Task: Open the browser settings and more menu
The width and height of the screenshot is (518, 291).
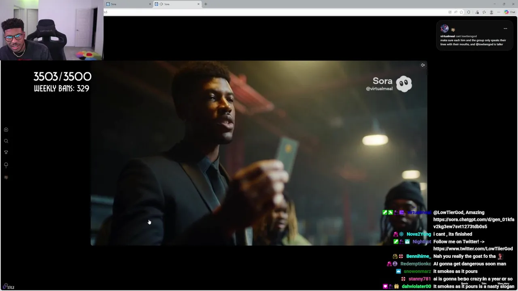Action: 499,12
